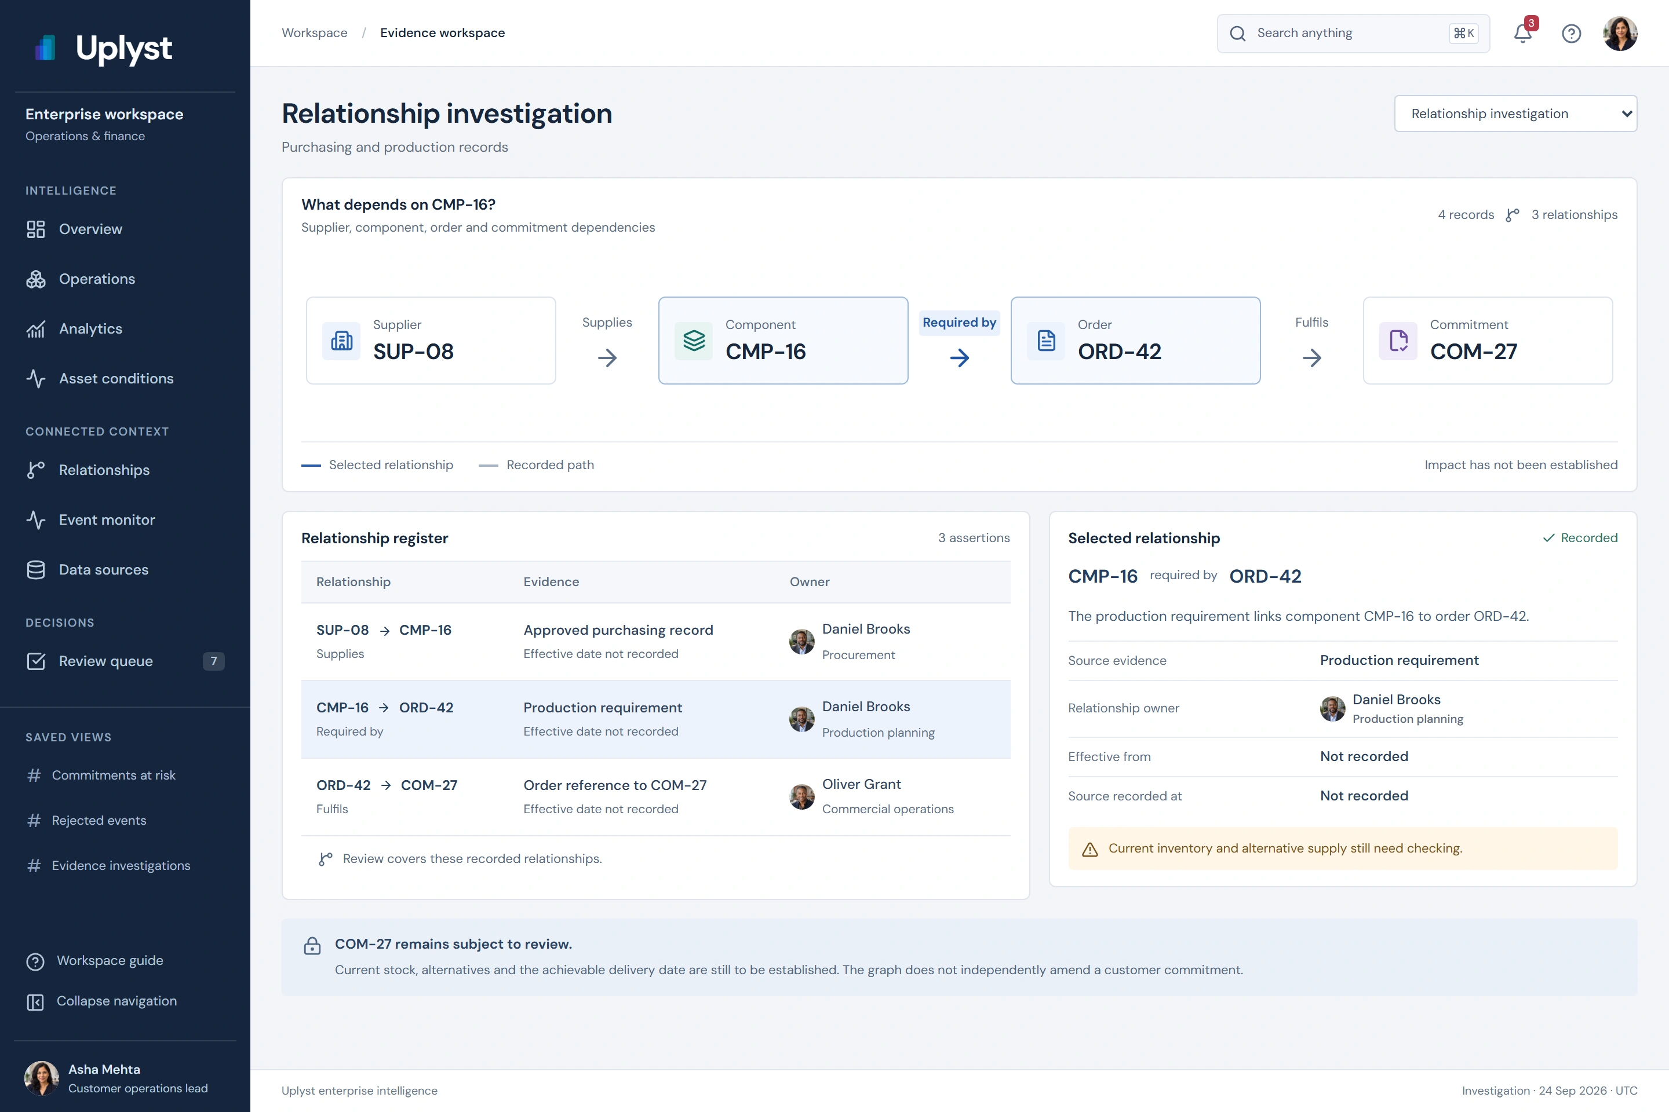Image resolution: width=1669 pixels, height=1112 pixels.
Task: Click the lock icon in COM-27 review banner
Action: tap(312, 945)
